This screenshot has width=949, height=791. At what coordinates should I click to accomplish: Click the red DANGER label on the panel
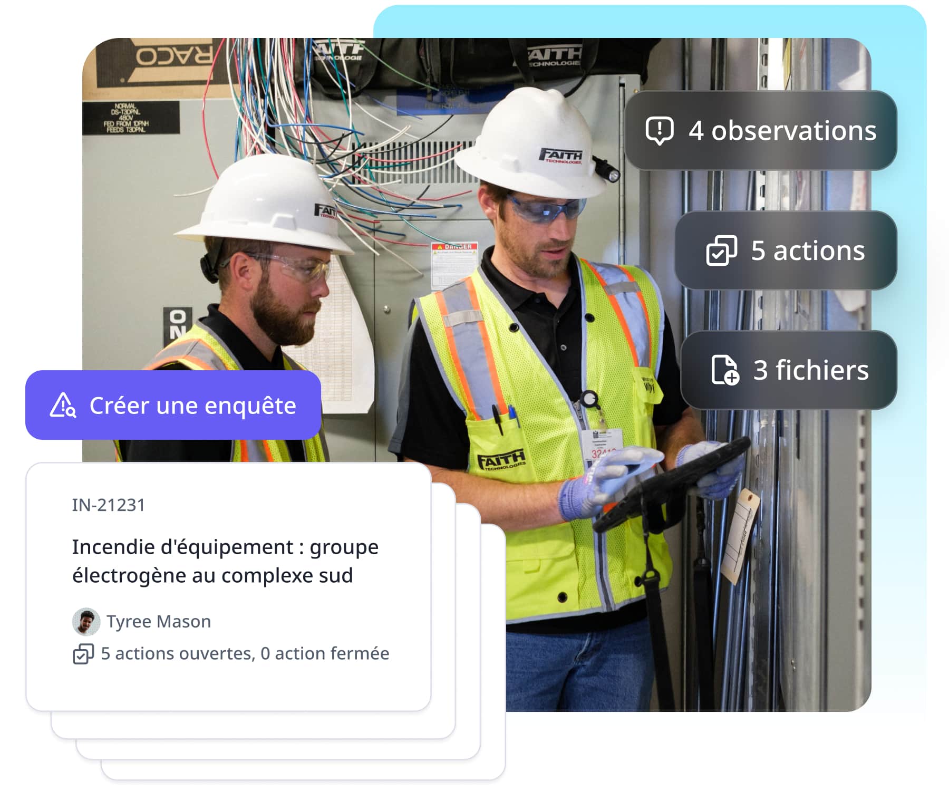click(x=454, y=247)
